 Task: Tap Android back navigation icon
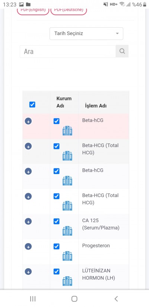click(116, 299)
